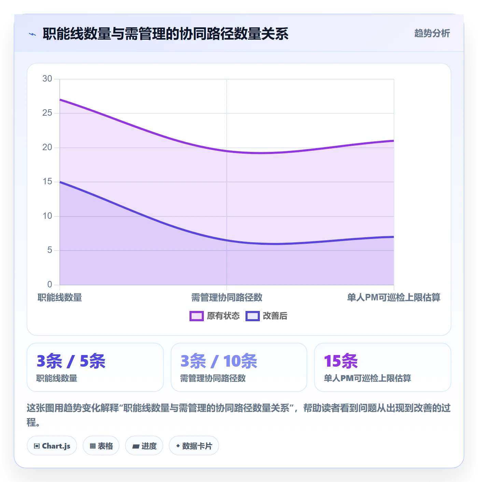The image size is (478, 482).
Task: Click the x-axis label 职能线数量
Action: click(60, 298)
